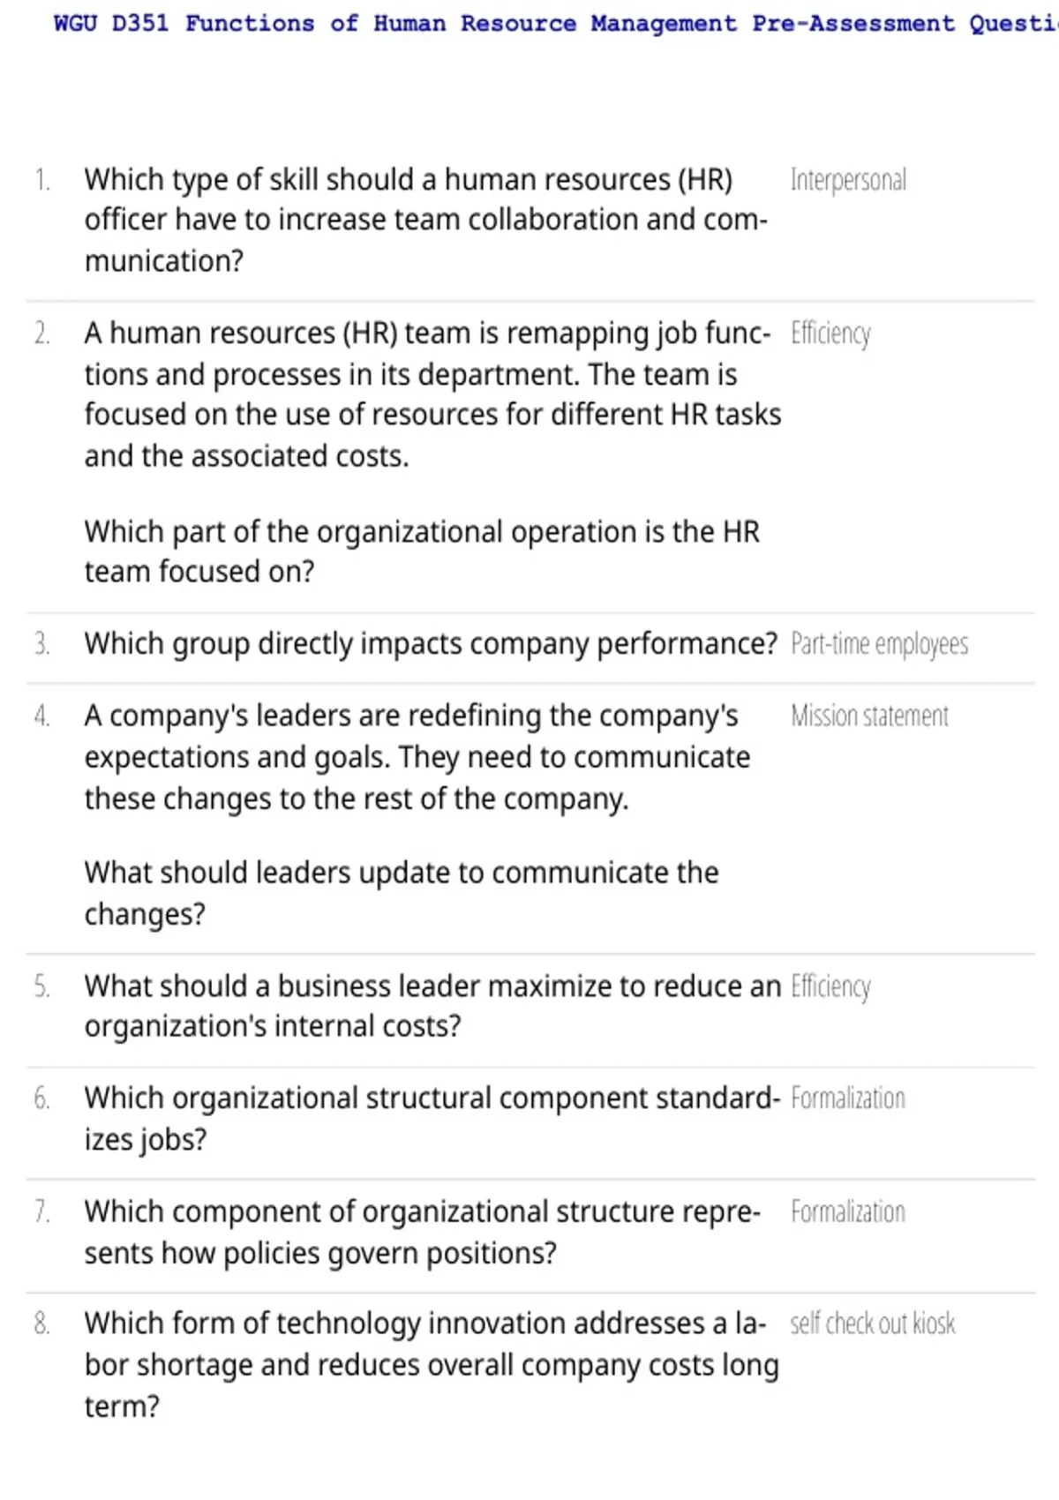Click the number 8 list marker
This screenshot has height=1500, width=1059.
coord(41,1324)
